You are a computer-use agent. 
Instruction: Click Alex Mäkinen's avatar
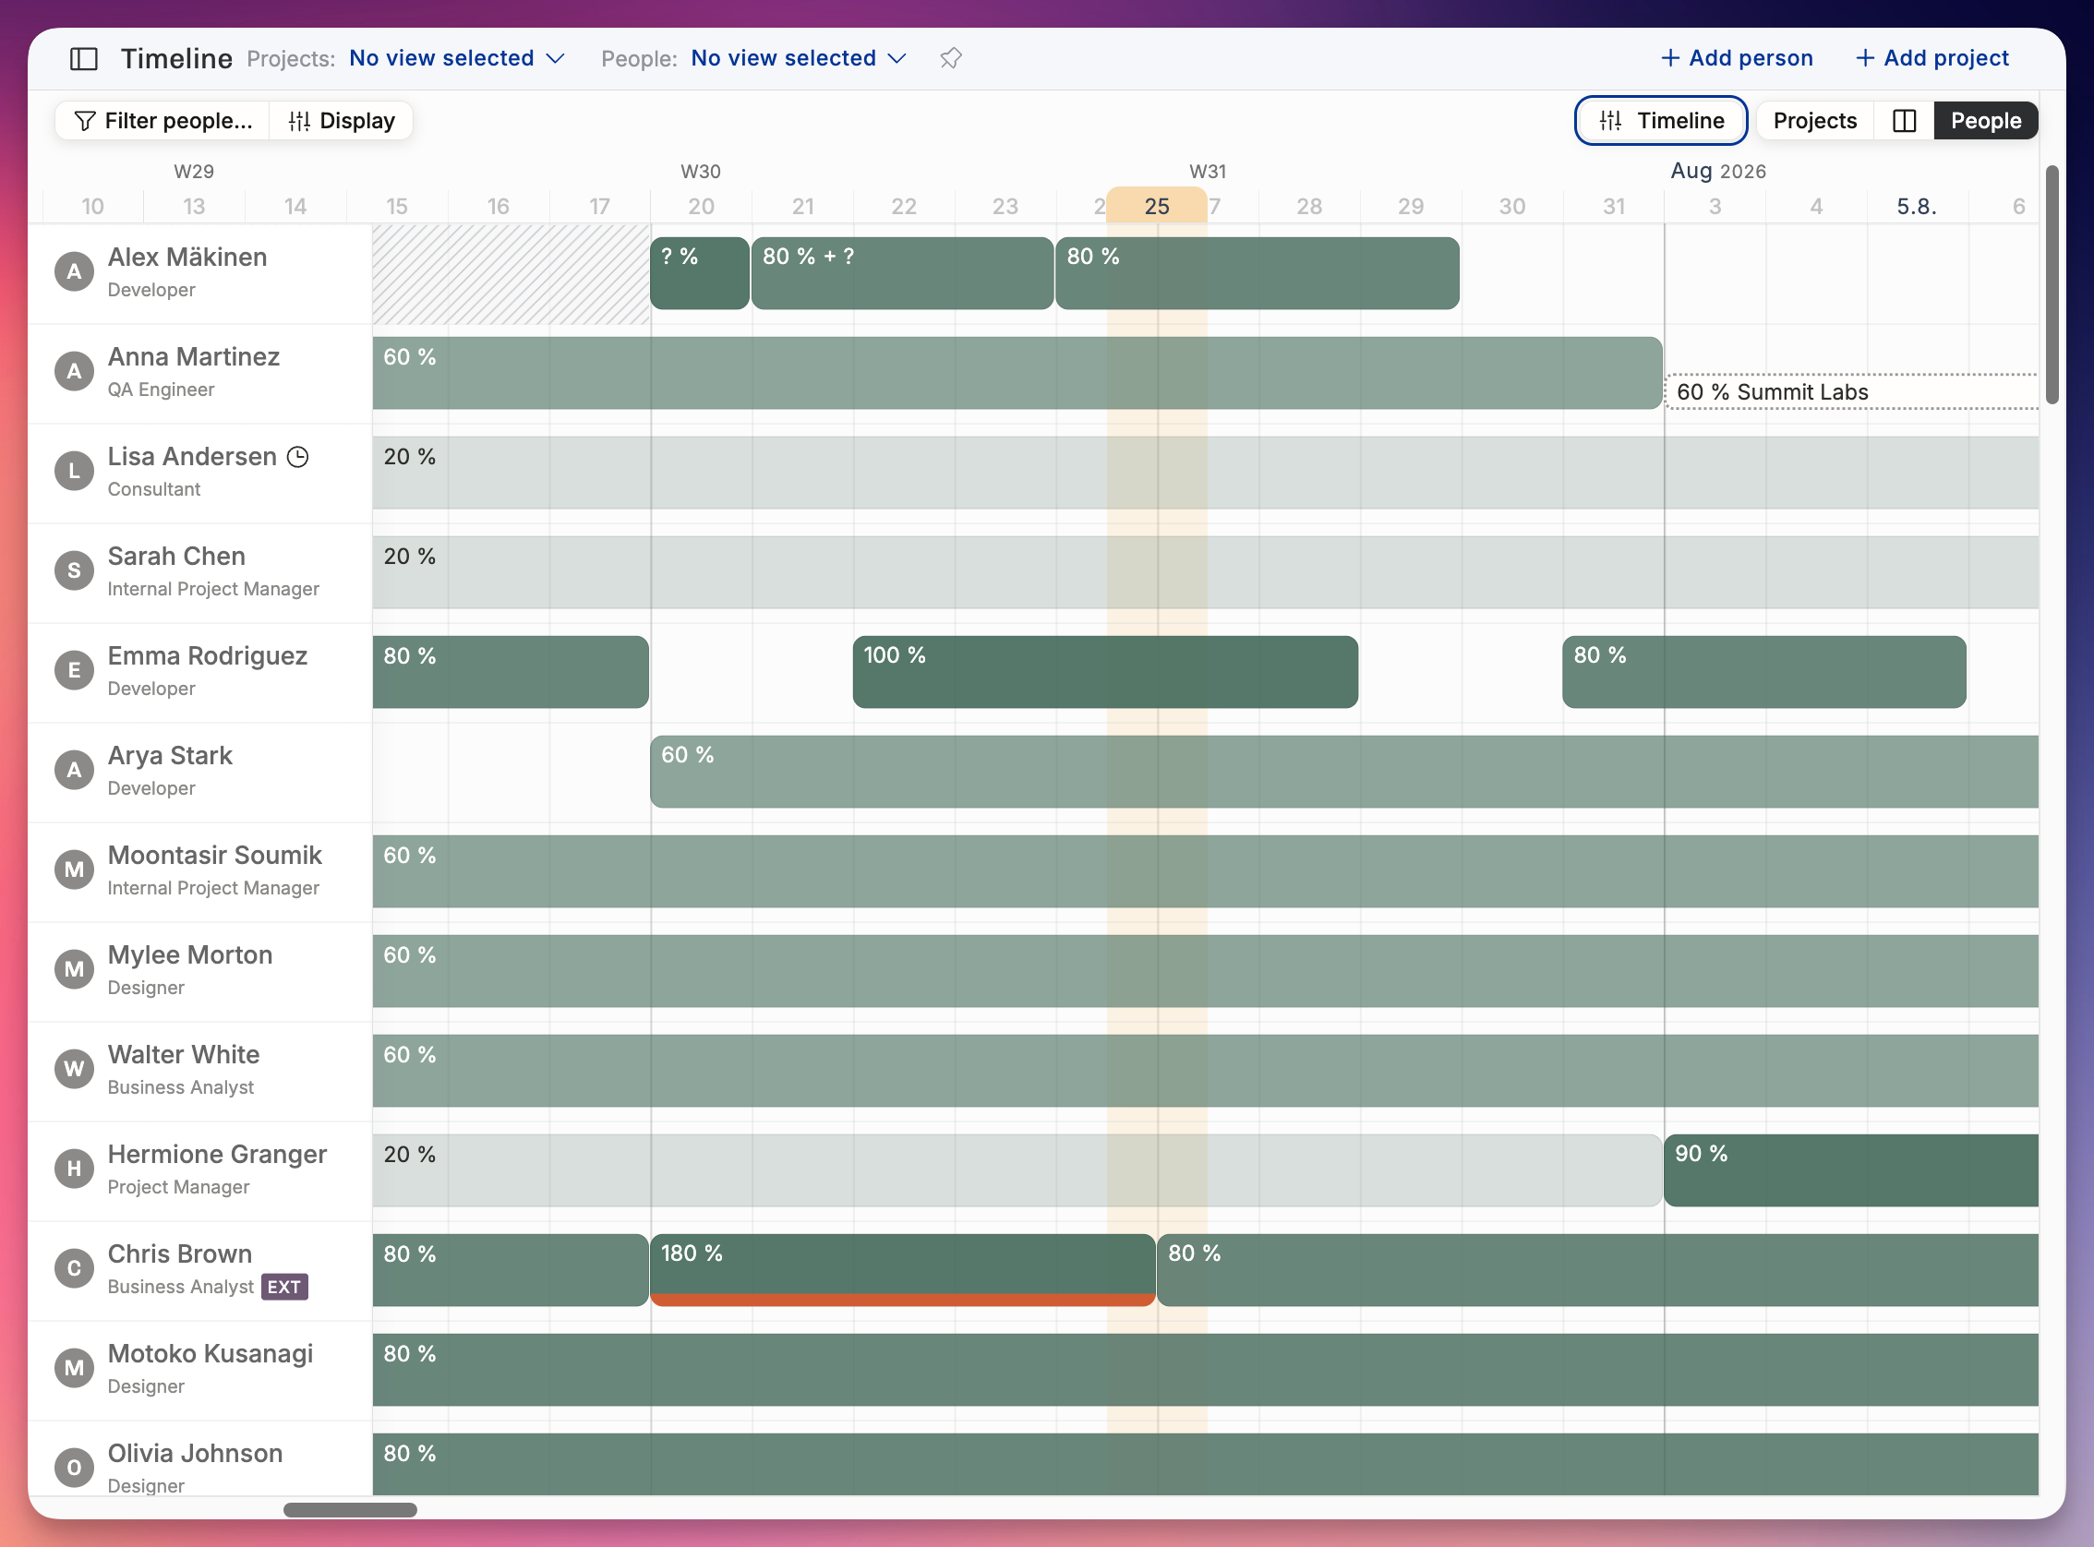[74, 272]
